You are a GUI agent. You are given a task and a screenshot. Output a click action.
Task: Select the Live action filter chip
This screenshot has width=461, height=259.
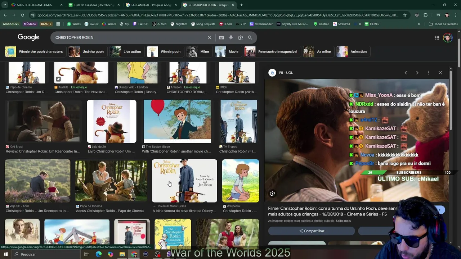point(126,51)
